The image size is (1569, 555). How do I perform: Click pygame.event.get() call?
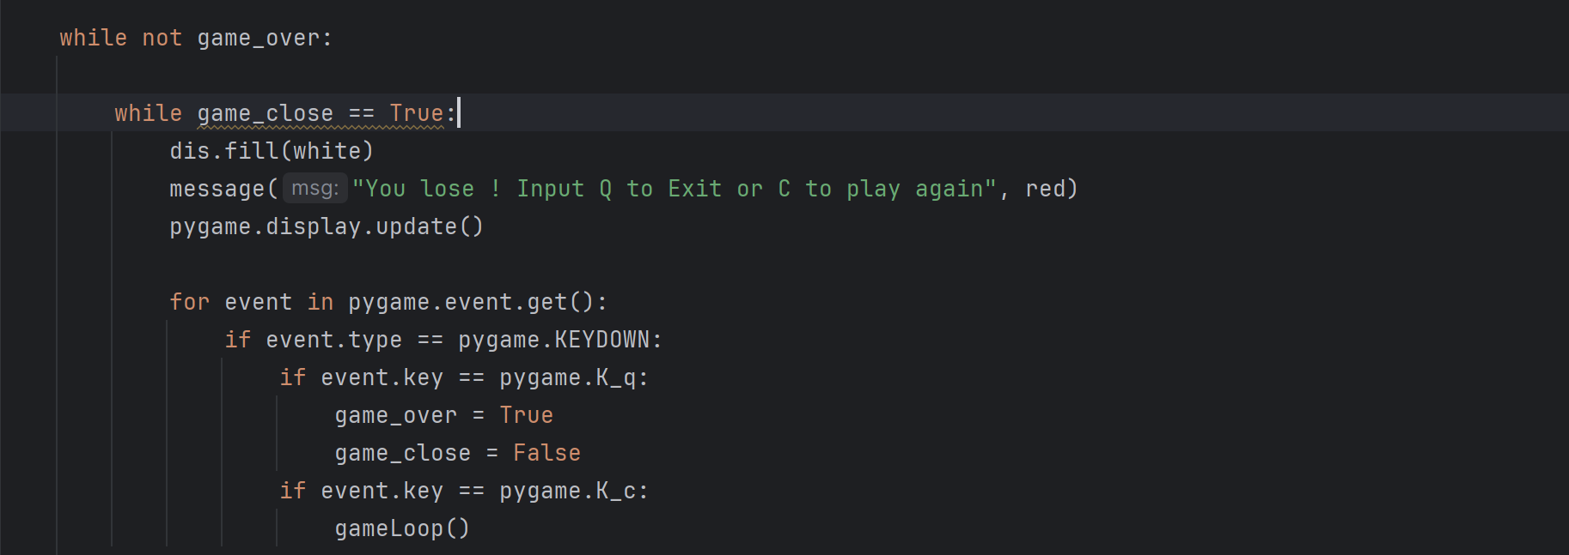471,302
